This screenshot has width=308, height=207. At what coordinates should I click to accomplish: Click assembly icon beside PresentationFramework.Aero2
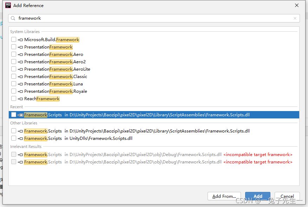(x=20, y=62)
